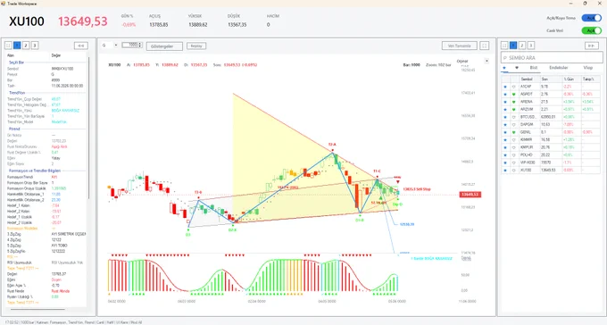Click the Replay button
The width and height of the screenshot is (607, 325).
click(196, 46)
